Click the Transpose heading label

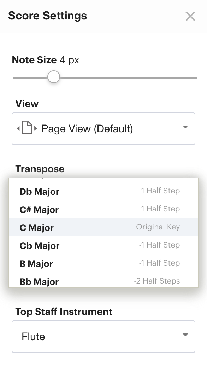40,169
